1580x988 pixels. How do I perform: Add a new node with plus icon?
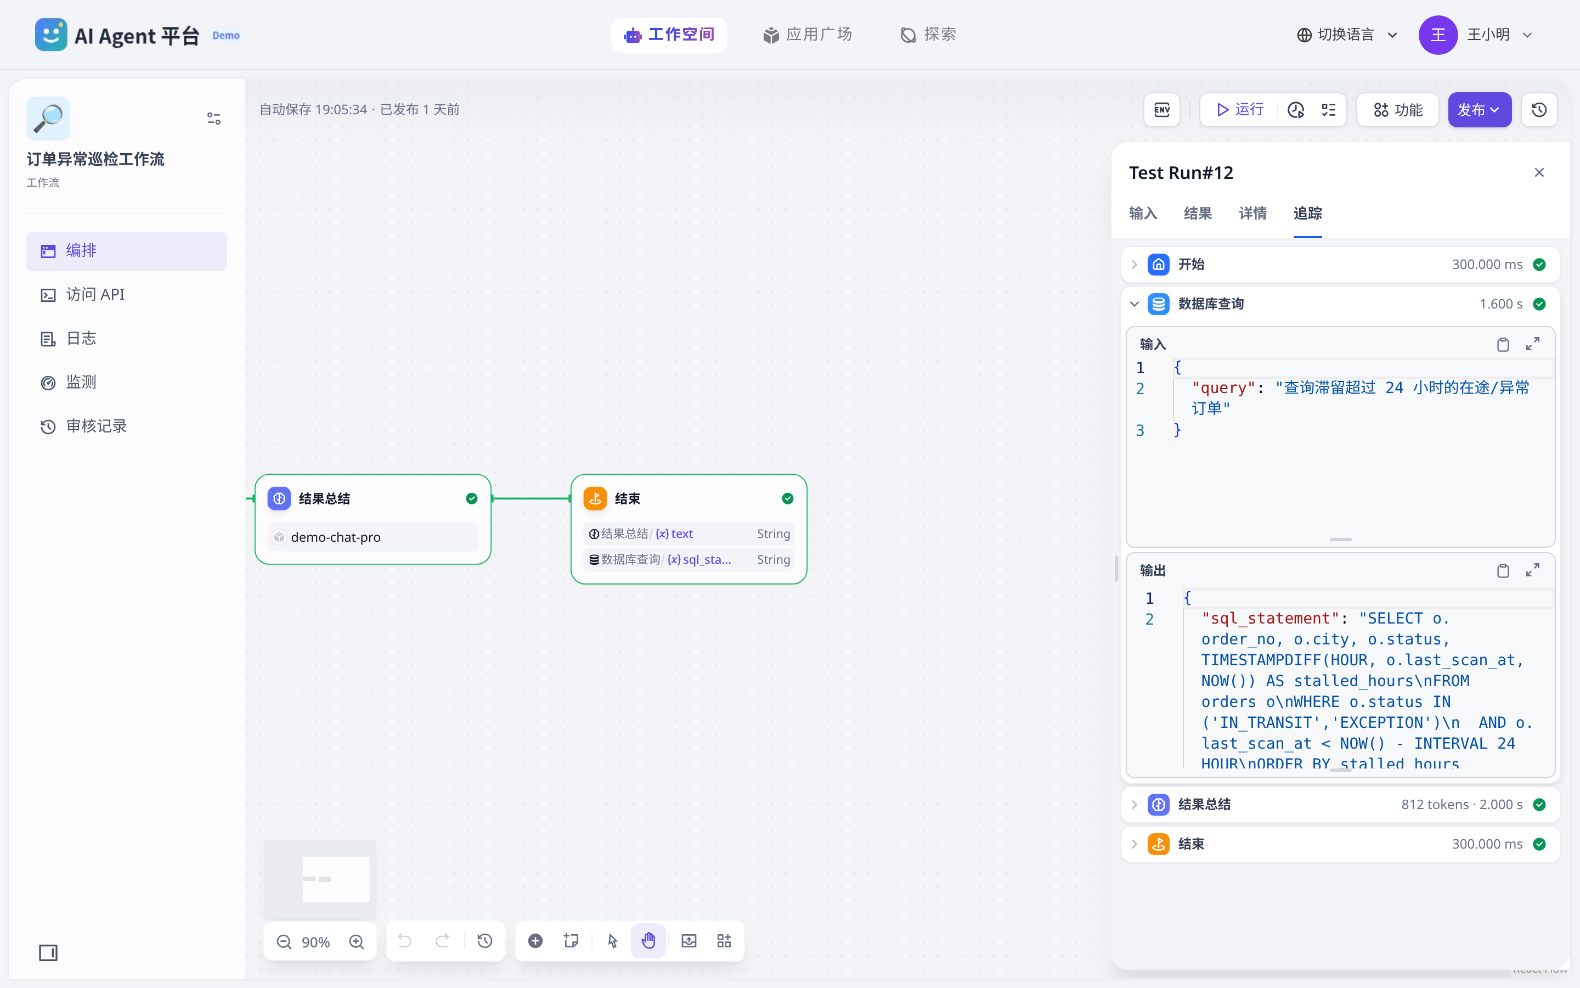(535, 941)
